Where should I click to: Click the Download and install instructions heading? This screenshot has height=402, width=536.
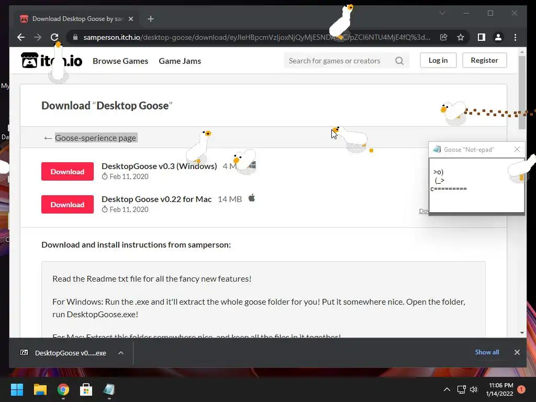(x=136, y=245)
